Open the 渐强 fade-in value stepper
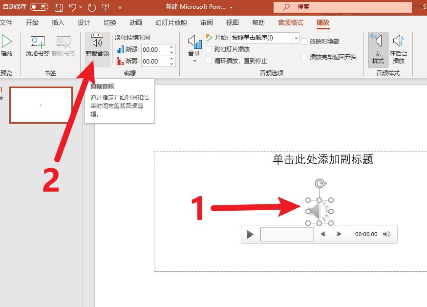The image size is (427, 307). coord(171,49)
